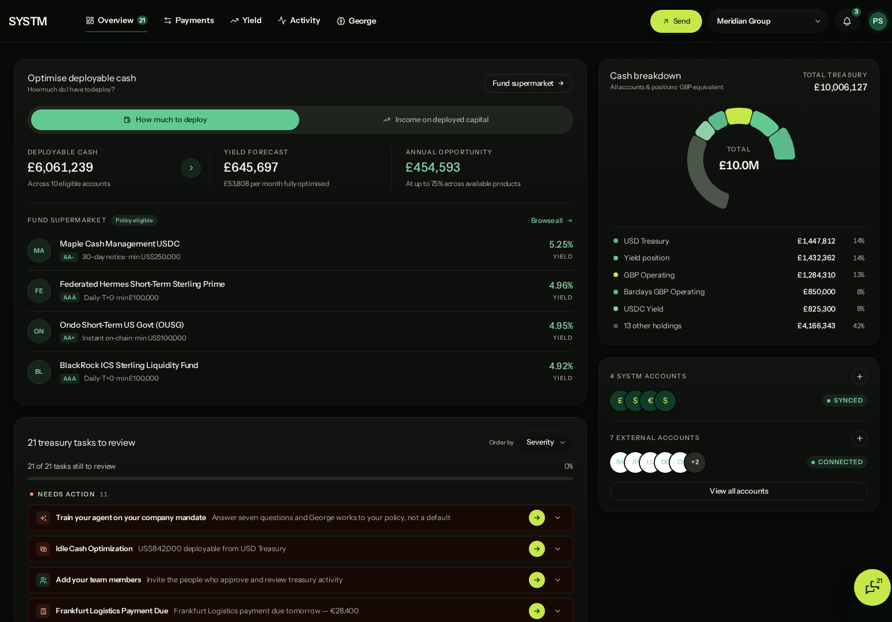This screenshot has width=892, height=622.
Task: Open the Payments tab
Action: pos(189,21)
